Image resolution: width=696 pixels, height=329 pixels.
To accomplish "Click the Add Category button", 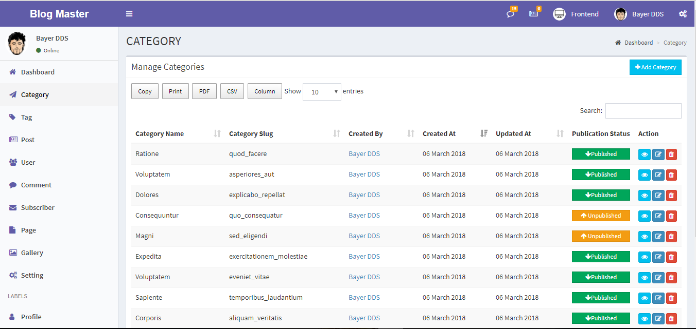I will click(x=655, y=67).
